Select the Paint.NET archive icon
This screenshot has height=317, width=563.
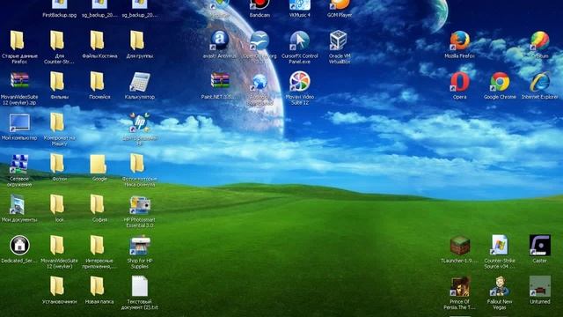click(220, 81)
